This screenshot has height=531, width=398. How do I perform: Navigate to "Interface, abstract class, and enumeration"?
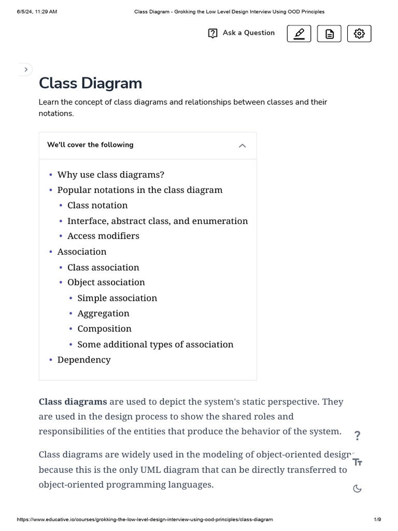pos(158,221)
